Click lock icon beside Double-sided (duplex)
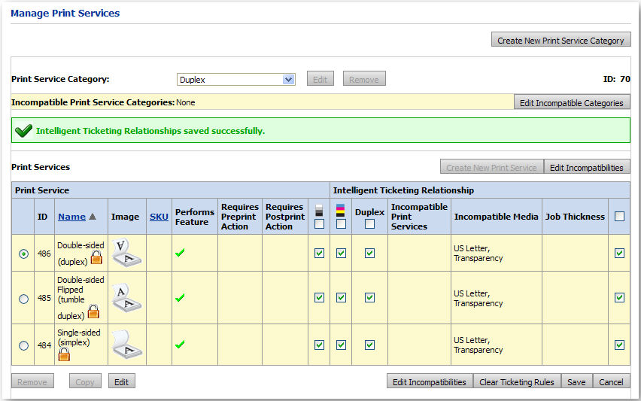Screen dimensions: 641x401 (x=96, y=258)
